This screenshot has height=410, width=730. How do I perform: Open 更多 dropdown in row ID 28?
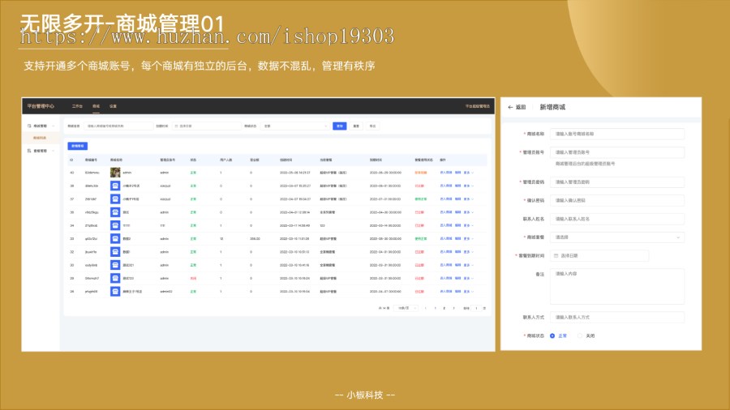(468, 292)
